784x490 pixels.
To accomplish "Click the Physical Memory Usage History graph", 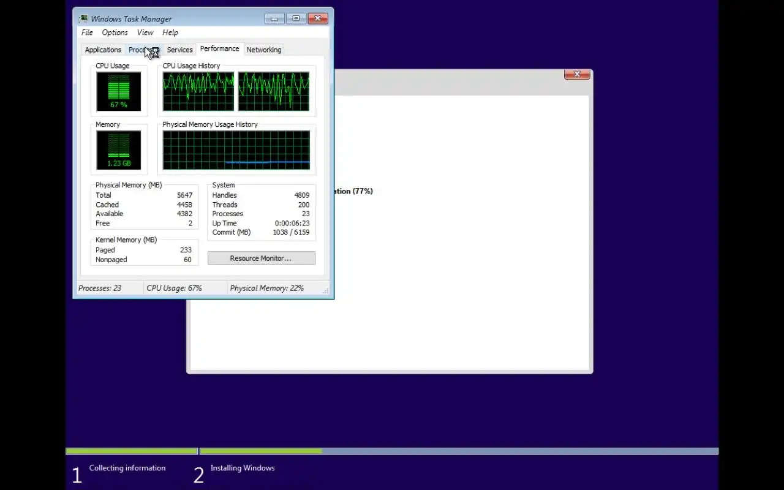I will click(236, 150).
